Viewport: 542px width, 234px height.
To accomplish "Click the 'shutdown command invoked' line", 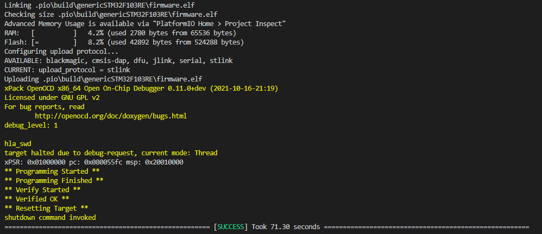I will tap(50, 217).
